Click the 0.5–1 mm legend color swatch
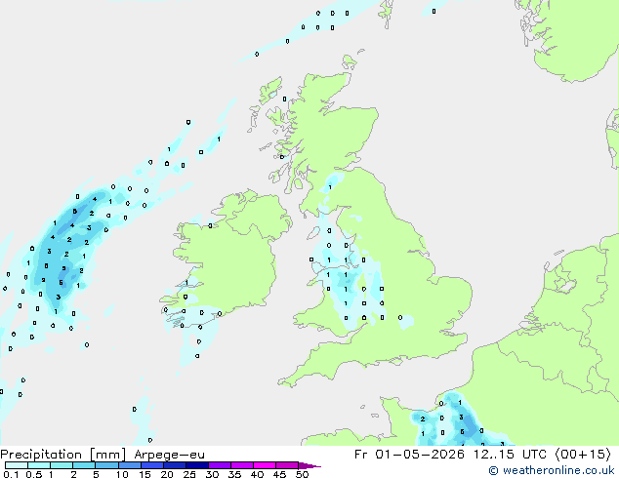 [39, 465]
